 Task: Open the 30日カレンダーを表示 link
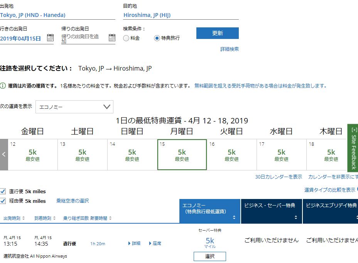coord(279,177)
